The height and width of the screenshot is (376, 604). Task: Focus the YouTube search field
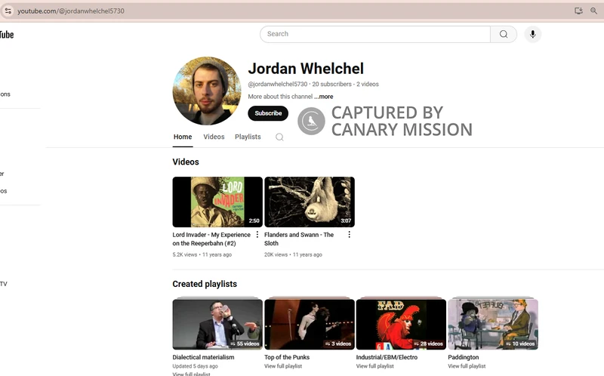click(x=375, y=34)
